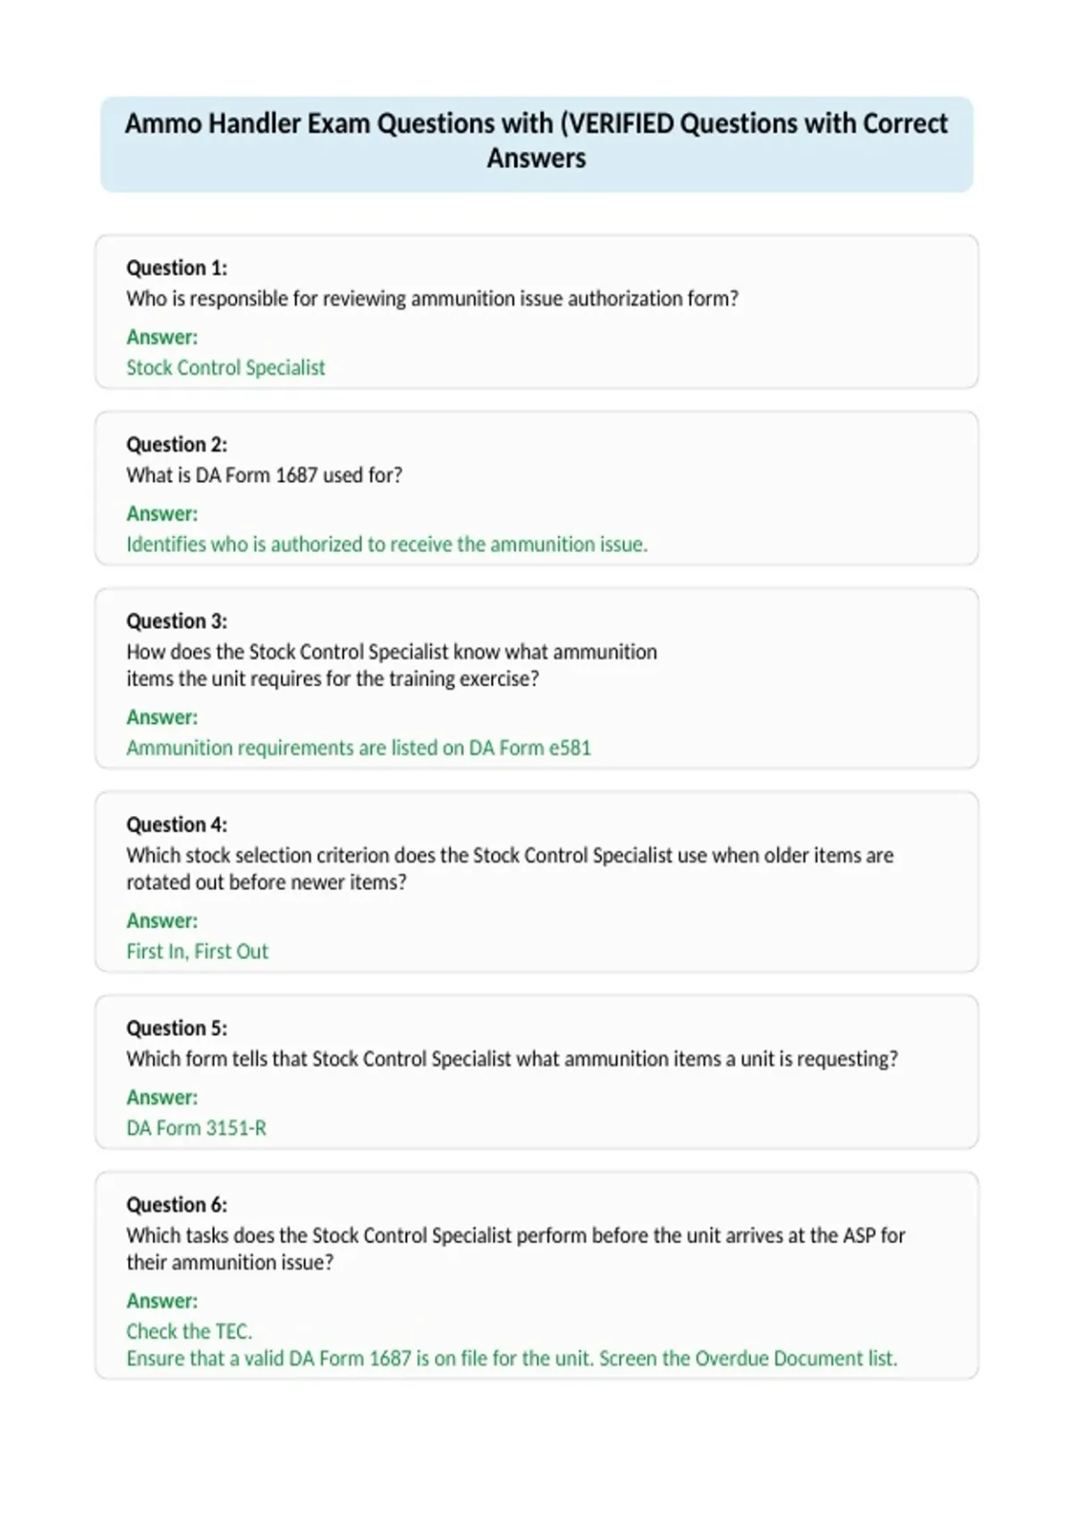Click the Check the TEC answer line
Viewport: 1073px width, 1521px height.
pos(189,1331)
